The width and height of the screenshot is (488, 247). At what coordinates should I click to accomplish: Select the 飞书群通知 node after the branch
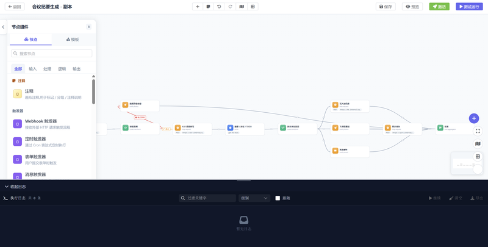click(x=350, y=129)
